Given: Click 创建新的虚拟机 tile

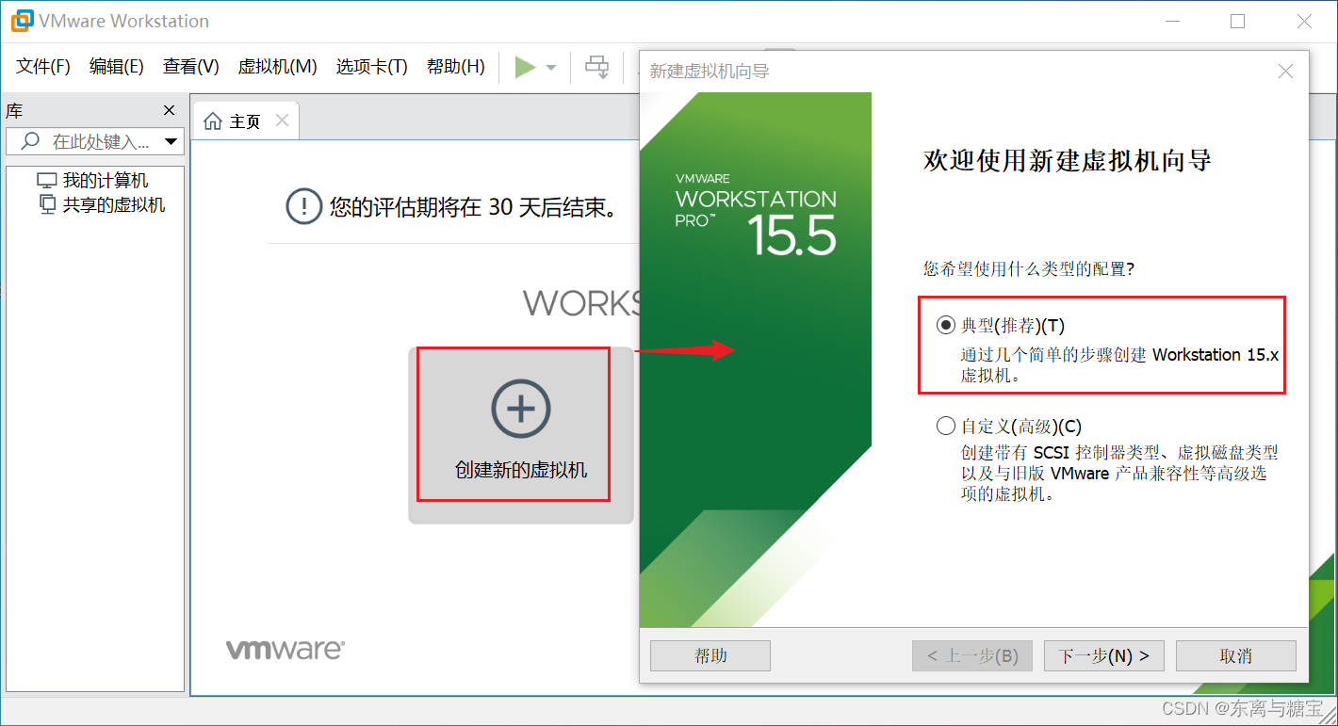Looking at the screenshot, I should (x=521, y=434).
